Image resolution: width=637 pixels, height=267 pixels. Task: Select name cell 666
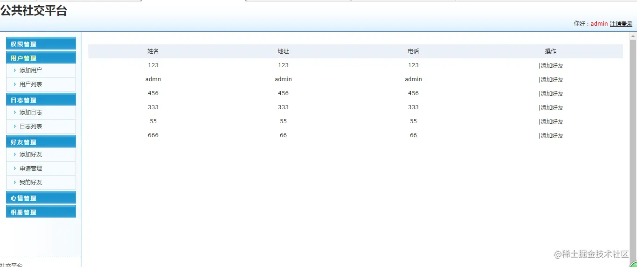point(153,135)
